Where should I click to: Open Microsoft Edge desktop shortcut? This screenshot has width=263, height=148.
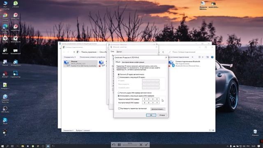point(5,28)
